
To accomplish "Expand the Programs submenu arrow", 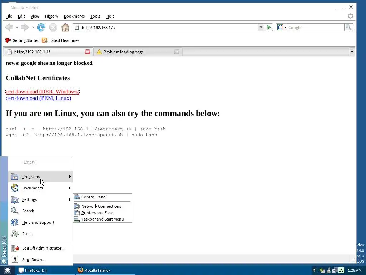I will point(70,177).
